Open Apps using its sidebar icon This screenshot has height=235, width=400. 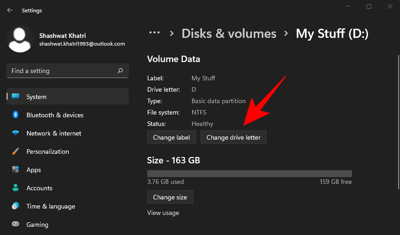[x=16, y=170]
